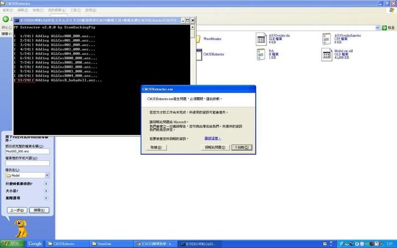The height and width of the screenshot is (248, 397).
Task: Open the 說明 (Help) menu
Action: [90, 10]
